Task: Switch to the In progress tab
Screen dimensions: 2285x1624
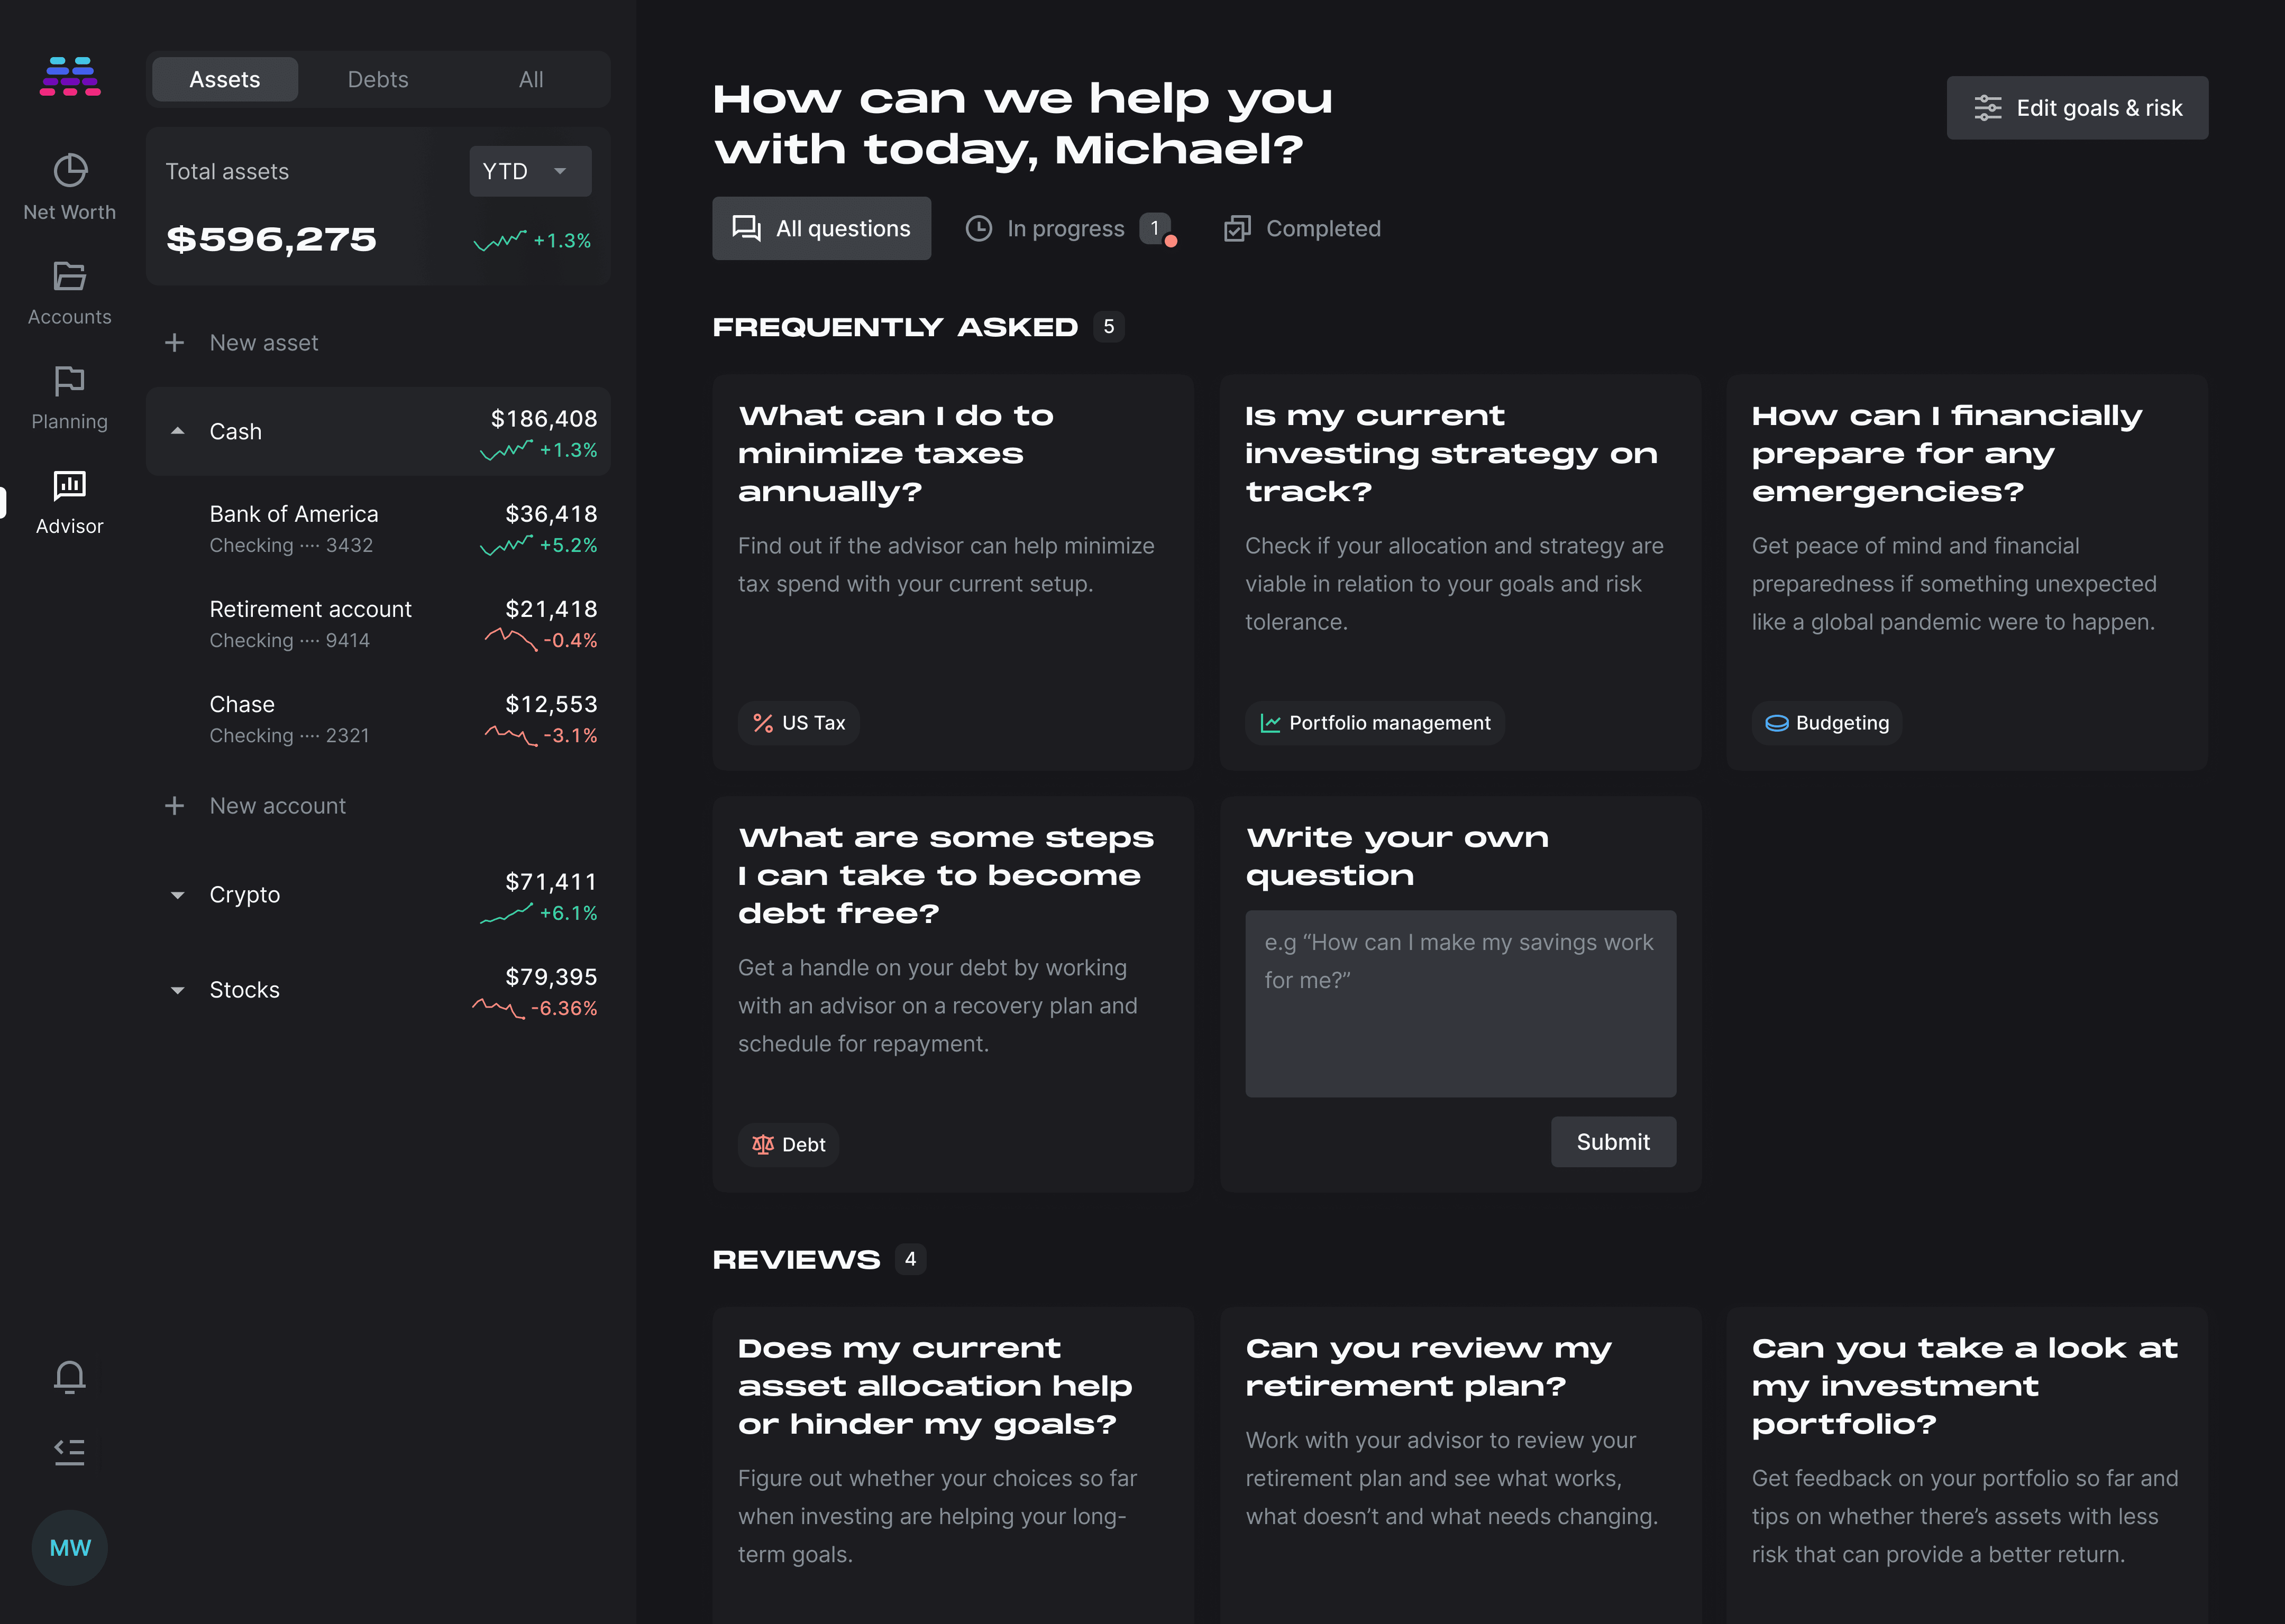Action: click(1066, 229)
